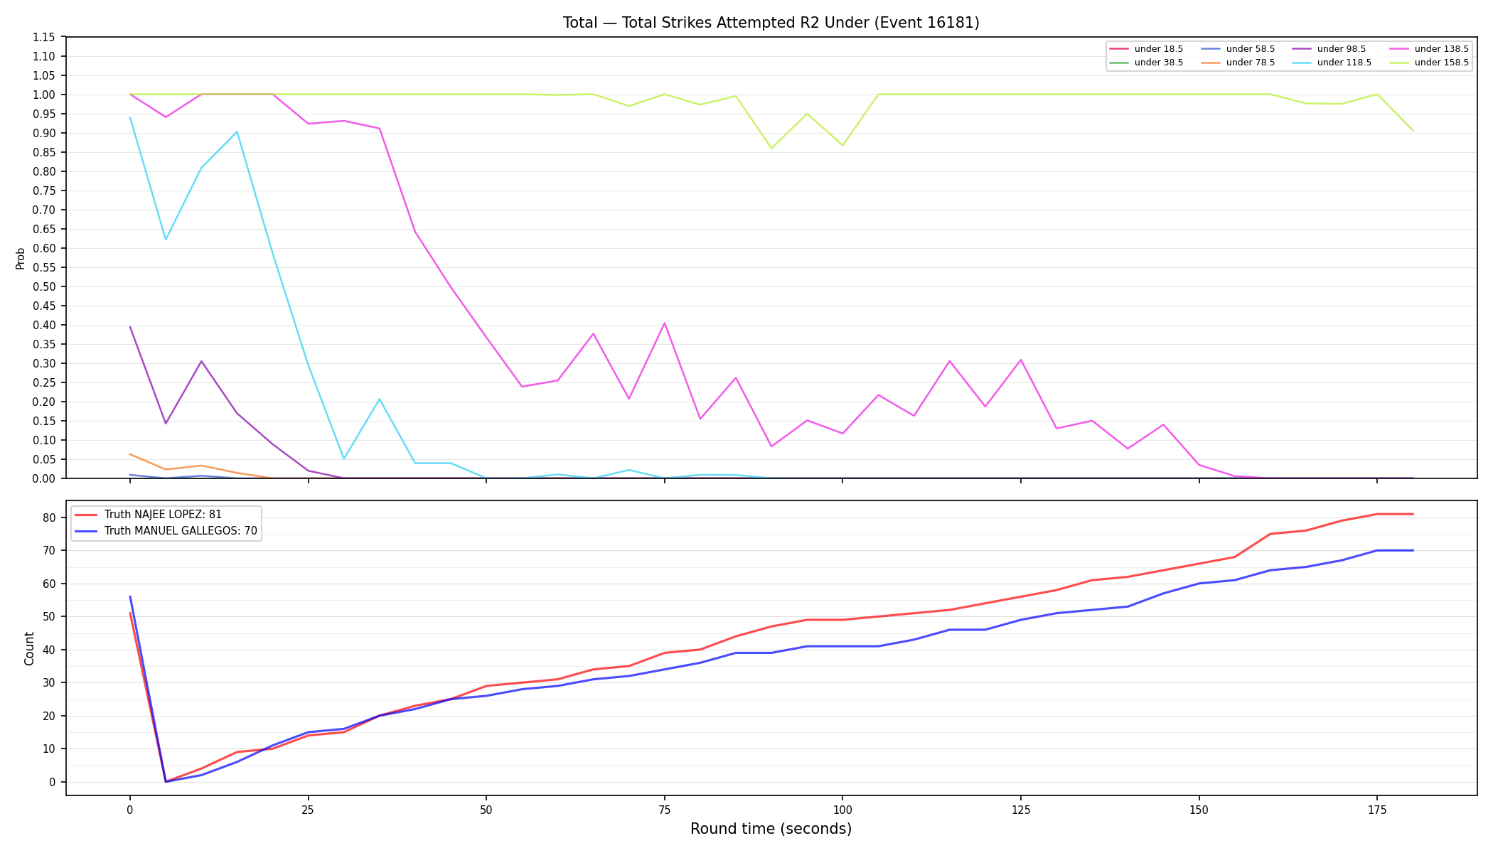This screenshot has height=853, width=1493.
Task: Click the 0.40 tick on Prob axis
Action: [44, 325]
